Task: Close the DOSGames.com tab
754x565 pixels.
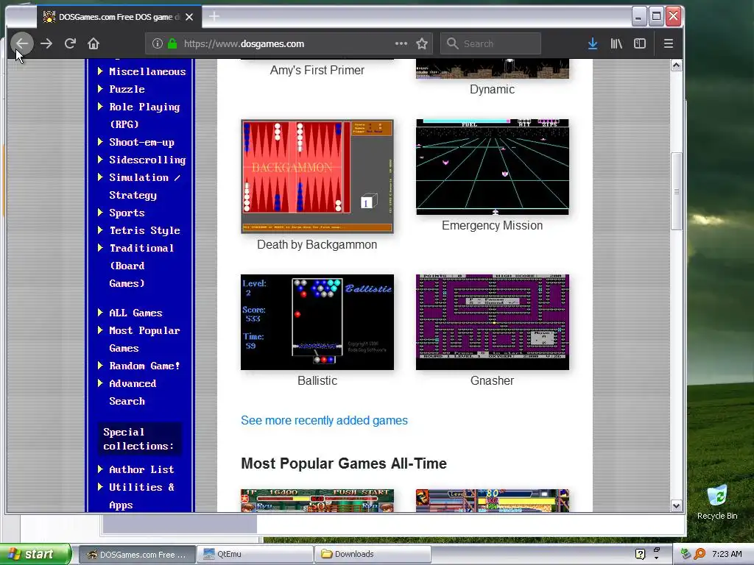Action: pos(189,17)
